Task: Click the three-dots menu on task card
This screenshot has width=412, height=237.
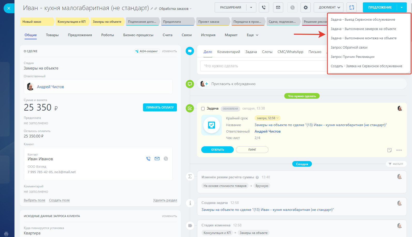Action: [x=399, y=150]
